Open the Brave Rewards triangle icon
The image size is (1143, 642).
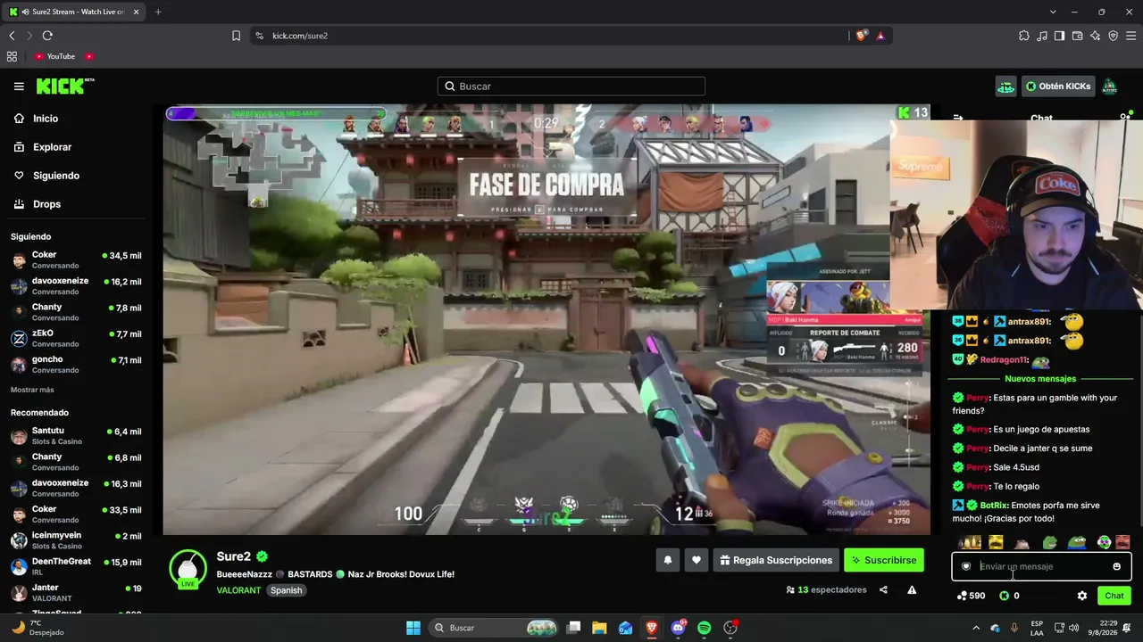click(x=880, y=36)
